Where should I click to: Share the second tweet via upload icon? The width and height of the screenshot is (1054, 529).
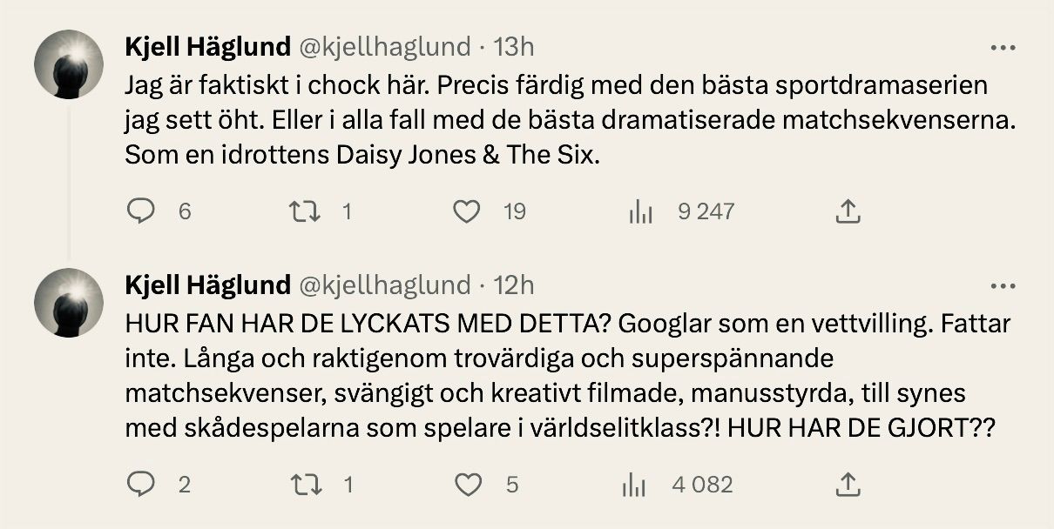pos(848,485)
